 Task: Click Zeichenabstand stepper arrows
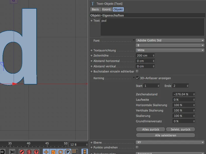(x=194, y=94)
